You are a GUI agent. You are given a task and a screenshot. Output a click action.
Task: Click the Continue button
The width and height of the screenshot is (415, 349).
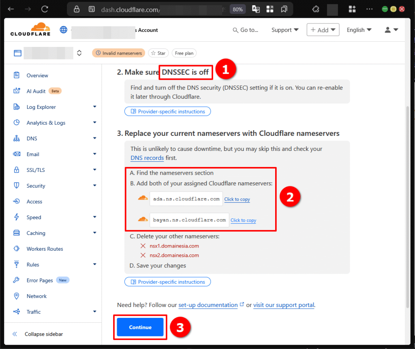click(140, 327)
